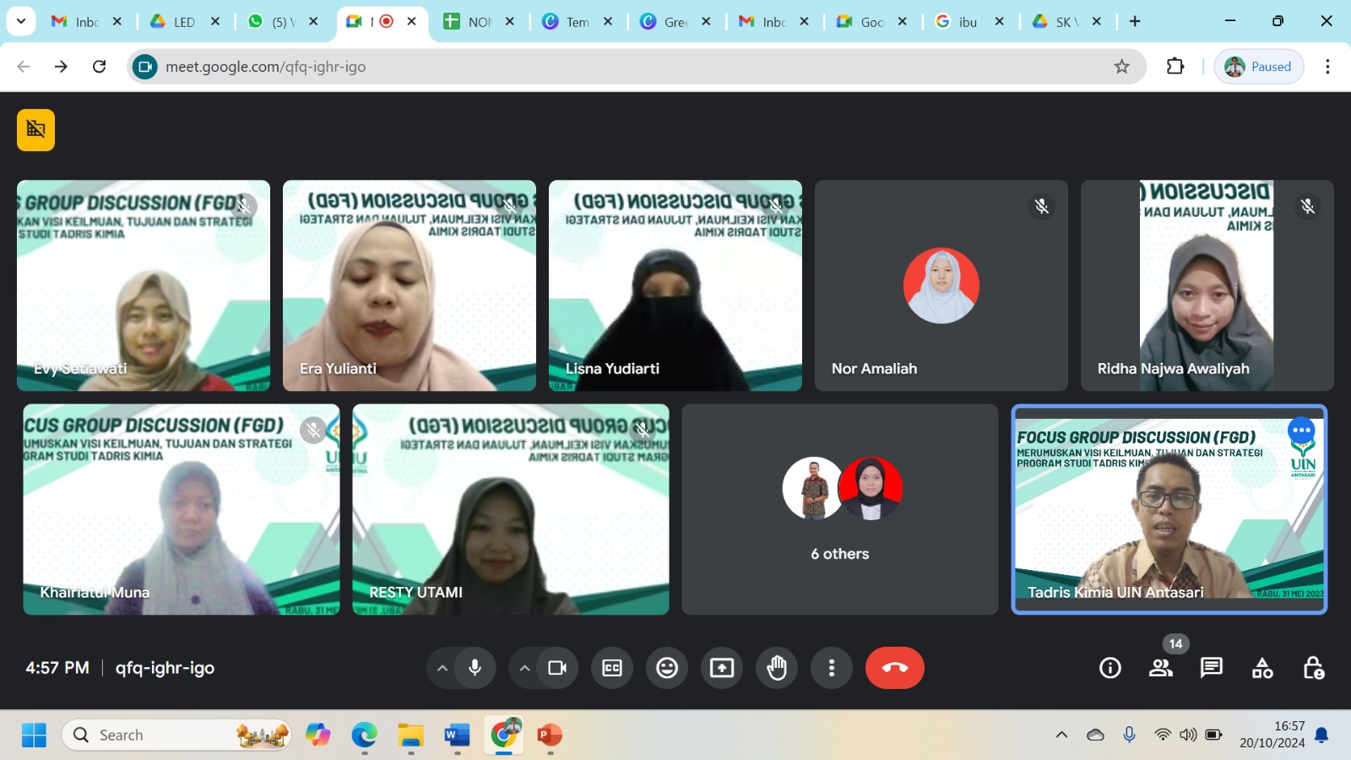Open Chrome three-dot menu
Image resolution: width=1351 pixels, height=760 pixels.
click(x=1327, y=67)
